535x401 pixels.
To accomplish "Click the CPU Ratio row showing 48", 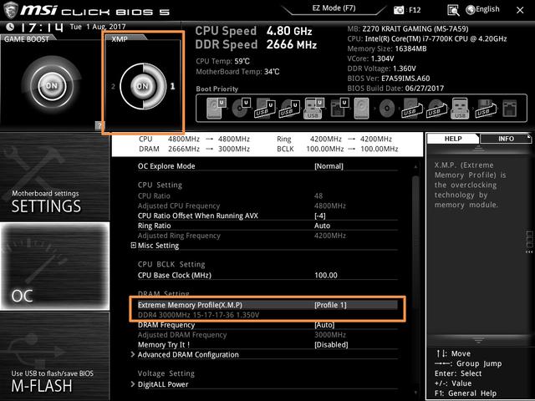I will click(267, 196).
